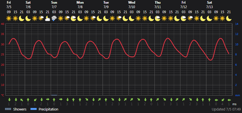Click the "Updated 7/5 07:49" timestamp

tap(226, 109)
